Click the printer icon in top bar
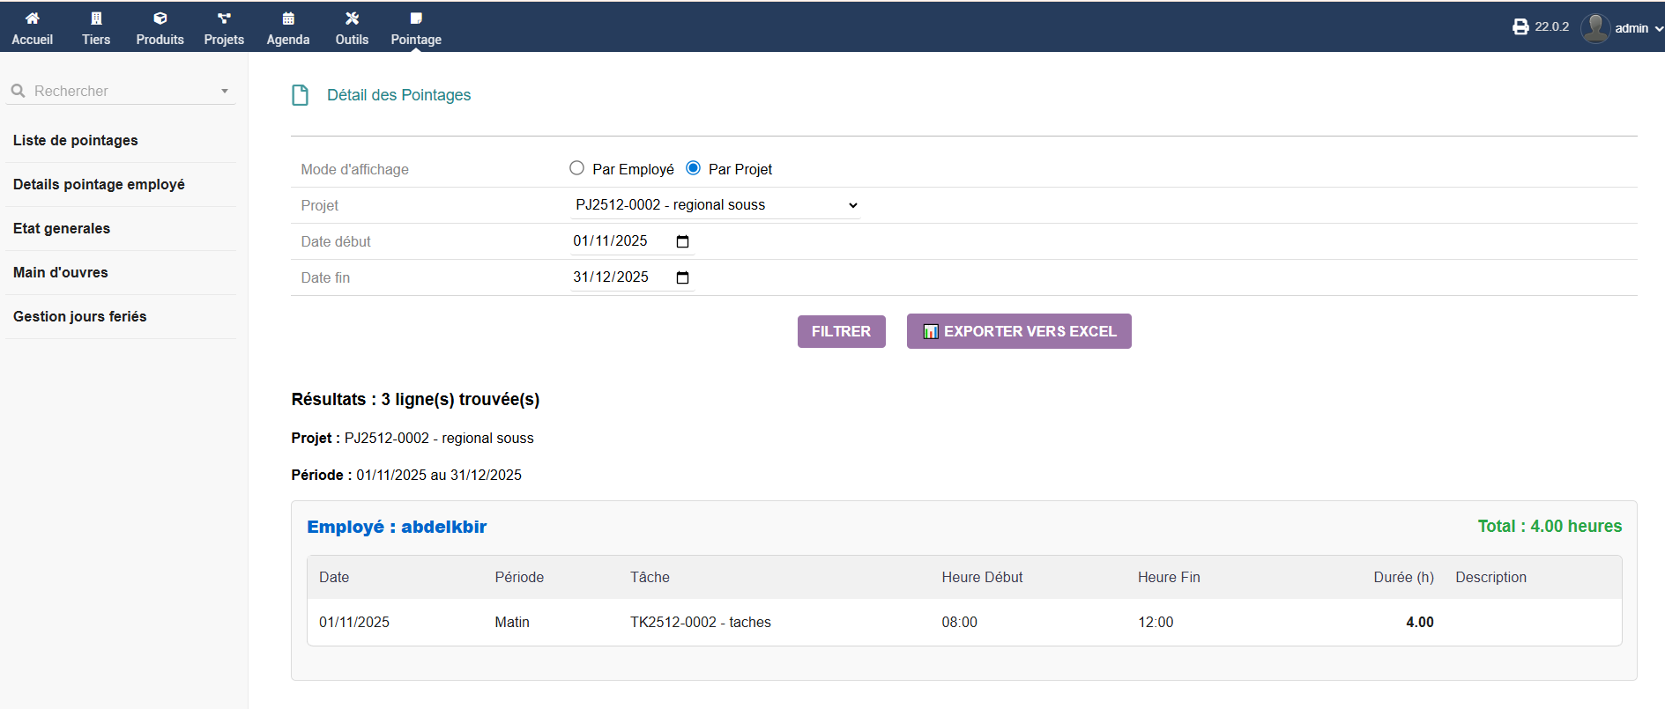1665x709 pixels. 1520,27
